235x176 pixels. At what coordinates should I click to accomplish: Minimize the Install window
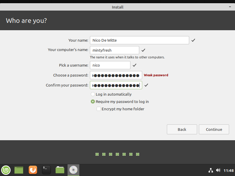[230, 7]
